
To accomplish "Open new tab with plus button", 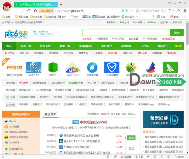I will point(61,5).
